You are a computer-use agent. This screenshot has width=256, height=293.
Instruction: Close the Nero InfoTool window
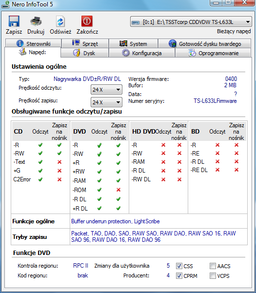point(245,2)
